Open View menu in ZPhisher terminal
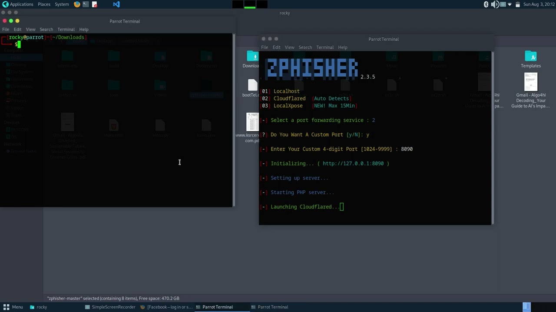Screen dimensions: 556x312 [x=289, y=47]
